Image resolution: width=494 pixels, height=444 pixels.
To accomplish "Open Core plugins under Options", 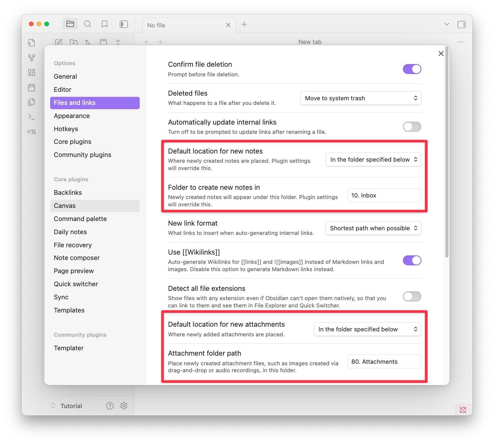I will (x=95, y=142).
